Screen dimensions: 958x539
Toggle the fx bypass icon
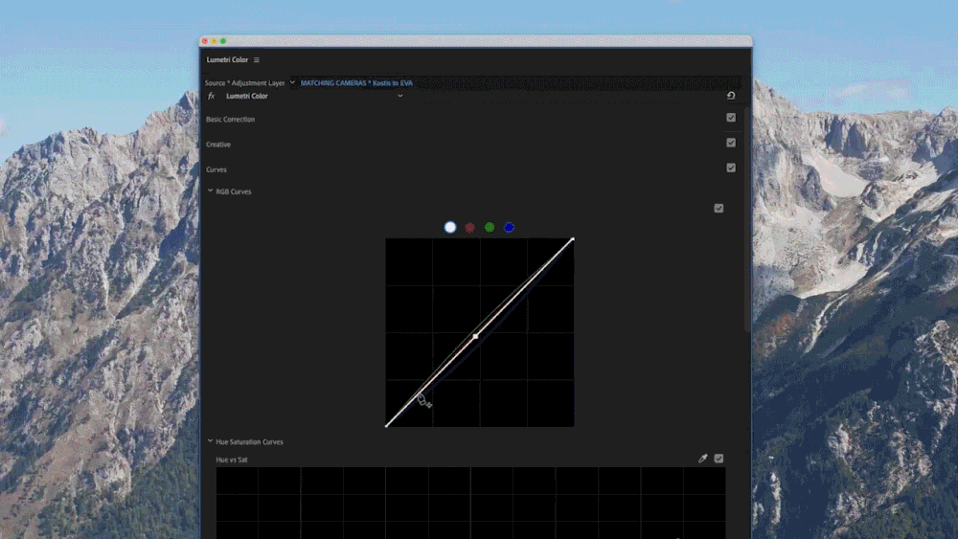click(212, 96)
